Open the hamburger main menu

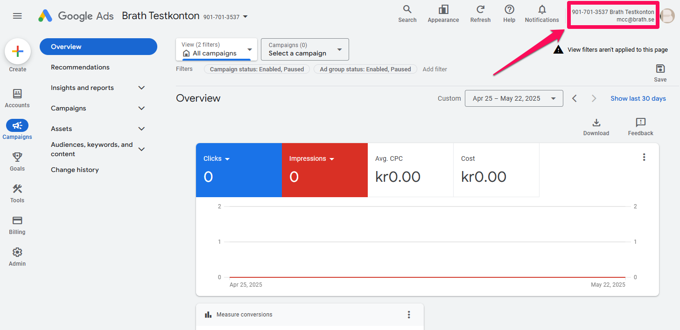(17, 16)
